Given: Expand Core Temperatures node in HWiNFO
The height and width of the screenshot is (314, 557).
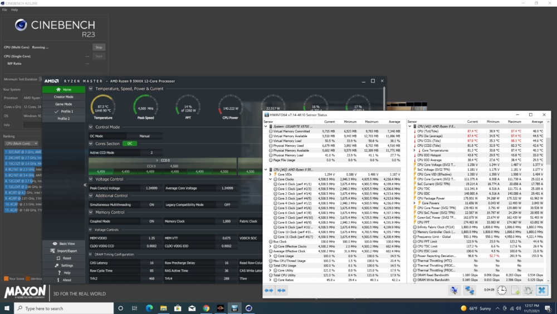Looking at the screenshot, I should pos(414,151).
